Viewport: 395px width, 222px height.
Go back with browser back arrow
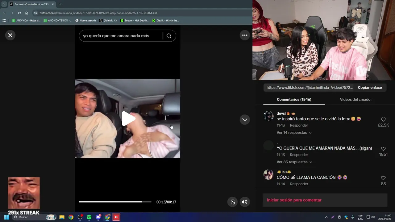(x=4, y=13)
